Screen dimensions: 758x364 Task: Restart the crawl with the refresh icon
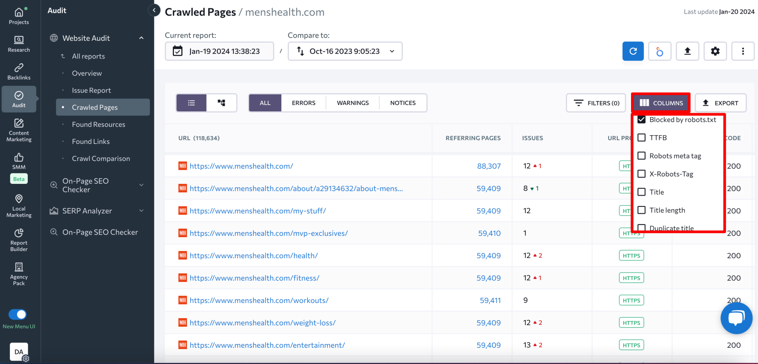click(x=633, y=51)
